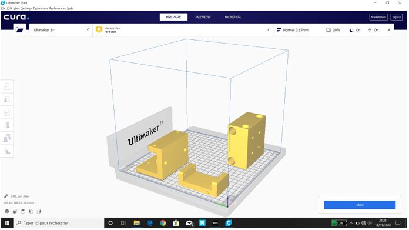Toggle the adhesion On setting
The width and height of the screenshot is (409, 230).
pyautogui.click(x=373, y=30)
